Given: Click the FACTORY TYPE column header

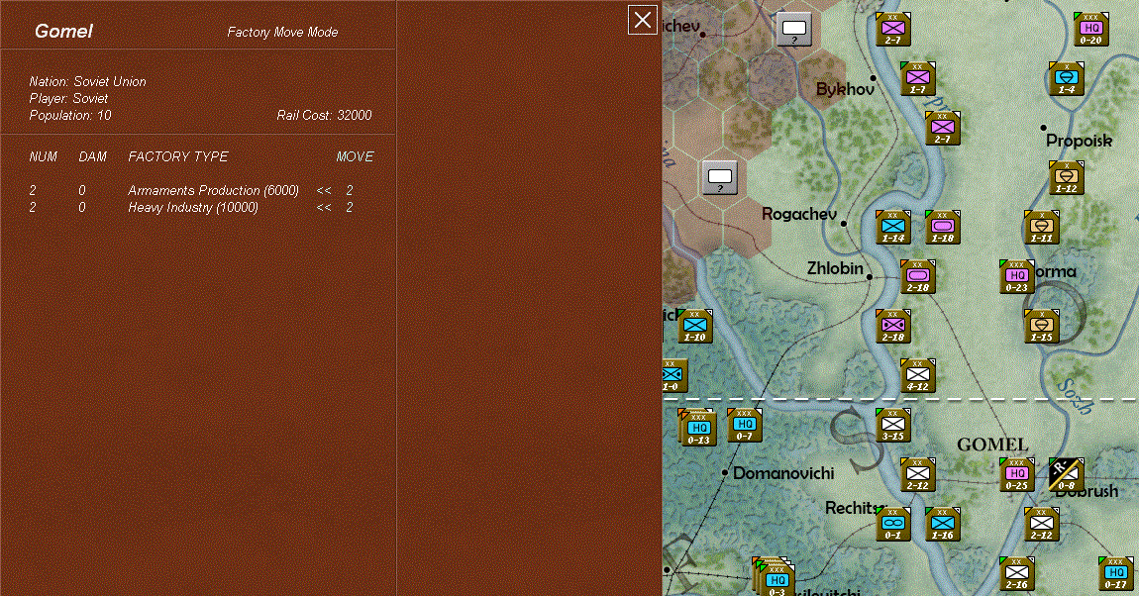Looking at the screenshot, I should point(178,156).
